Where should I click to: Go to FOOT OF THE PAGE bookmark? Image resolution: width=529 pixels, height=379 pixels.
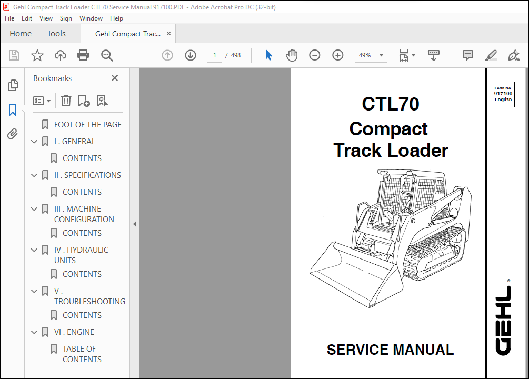pyautogui.click(x=88, y=125)
